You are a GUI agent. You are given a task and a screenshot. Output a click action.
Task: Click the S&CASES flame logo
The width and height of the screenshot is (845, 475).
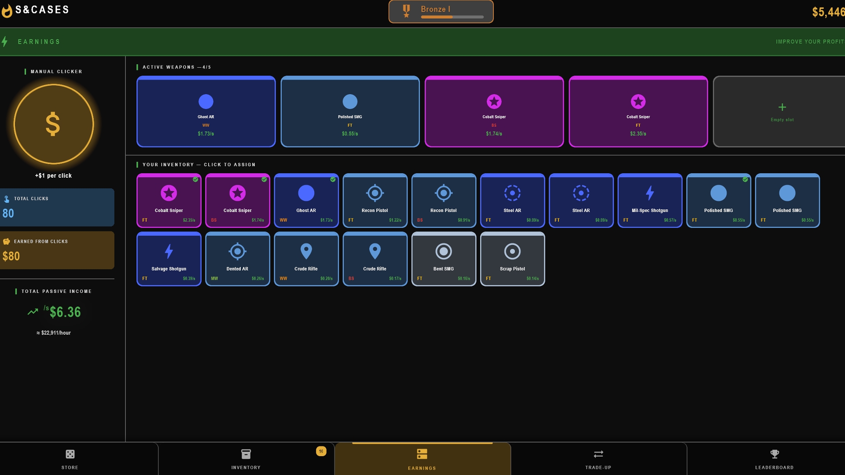(x=7, y=11)
